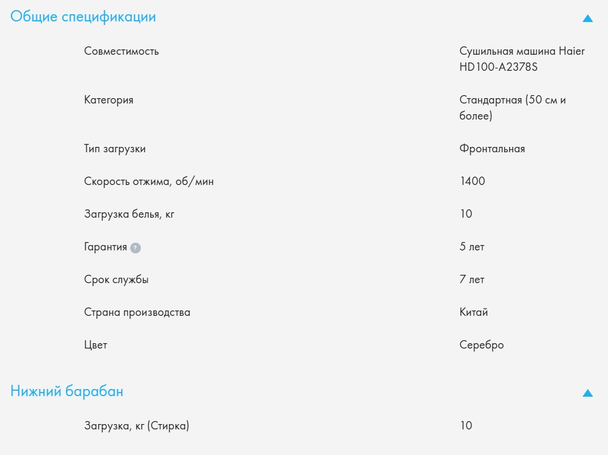Click the Общие спецификации heading

[x=83, y=17]
